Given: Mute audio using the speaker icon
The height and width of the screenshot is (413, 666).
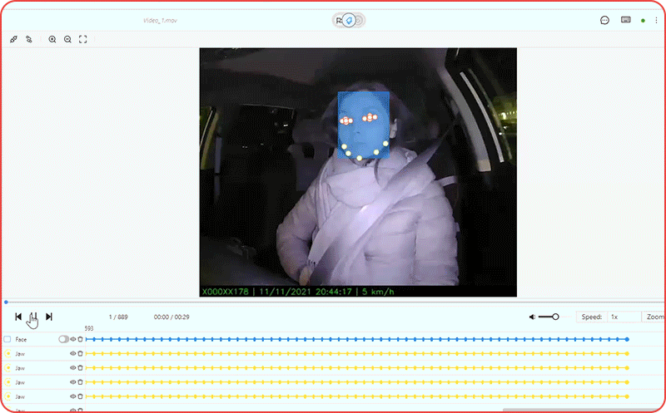Looking at the screenshot, I should tap(532, 317).
